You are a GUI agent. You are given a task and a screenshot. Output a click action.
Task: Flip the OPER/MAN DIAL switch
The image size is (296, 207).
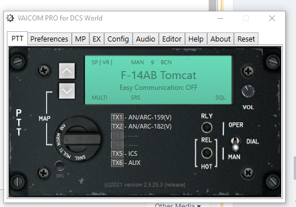coord(236,144)
